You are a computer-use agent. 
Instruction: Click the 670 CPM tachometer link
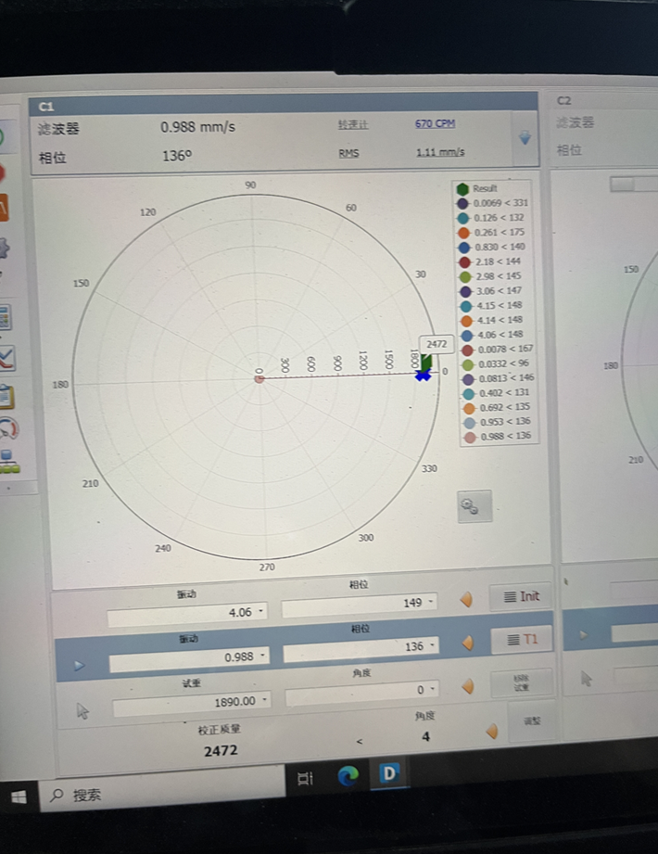(435, 123)
